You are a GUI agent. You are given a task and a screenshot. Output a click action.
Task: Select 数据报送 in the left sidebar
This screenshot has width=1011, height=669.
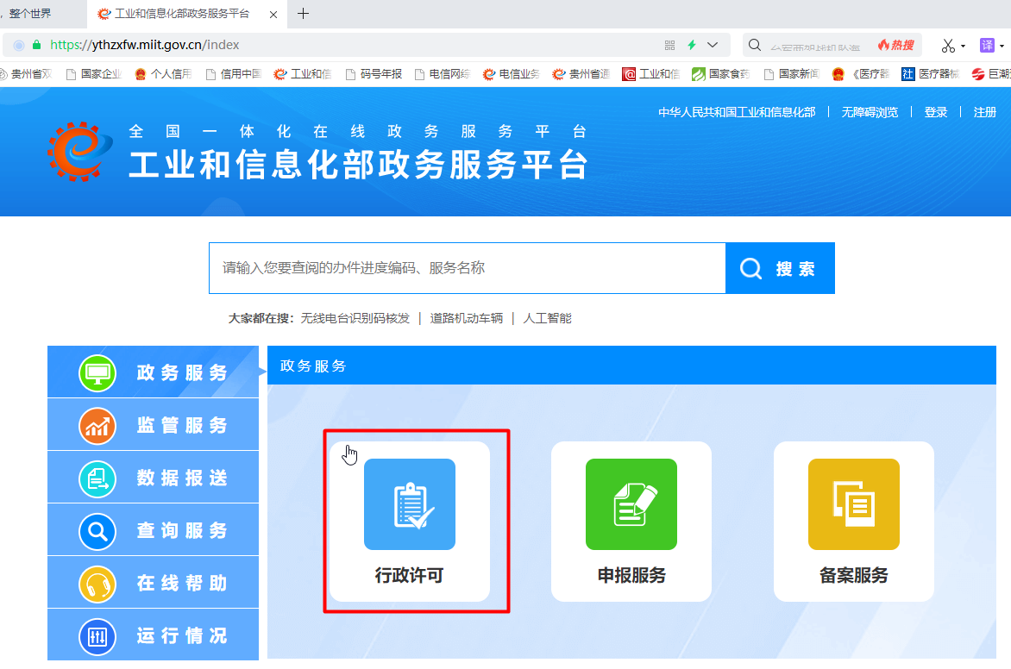(x=153, y=478)
